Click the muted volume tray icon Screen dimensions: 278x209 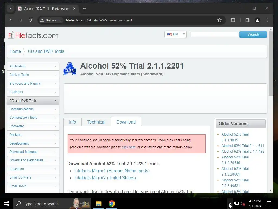(243, 204)
